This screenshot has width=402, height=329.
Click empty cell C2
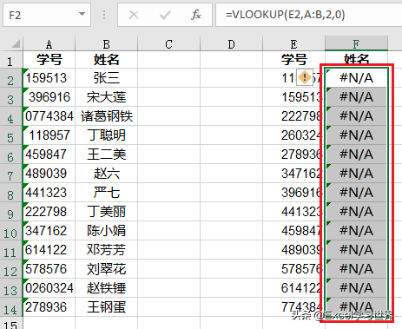(168, 78)
